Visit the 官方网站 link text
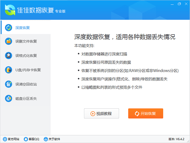190x143 pixels. point(13,139)
